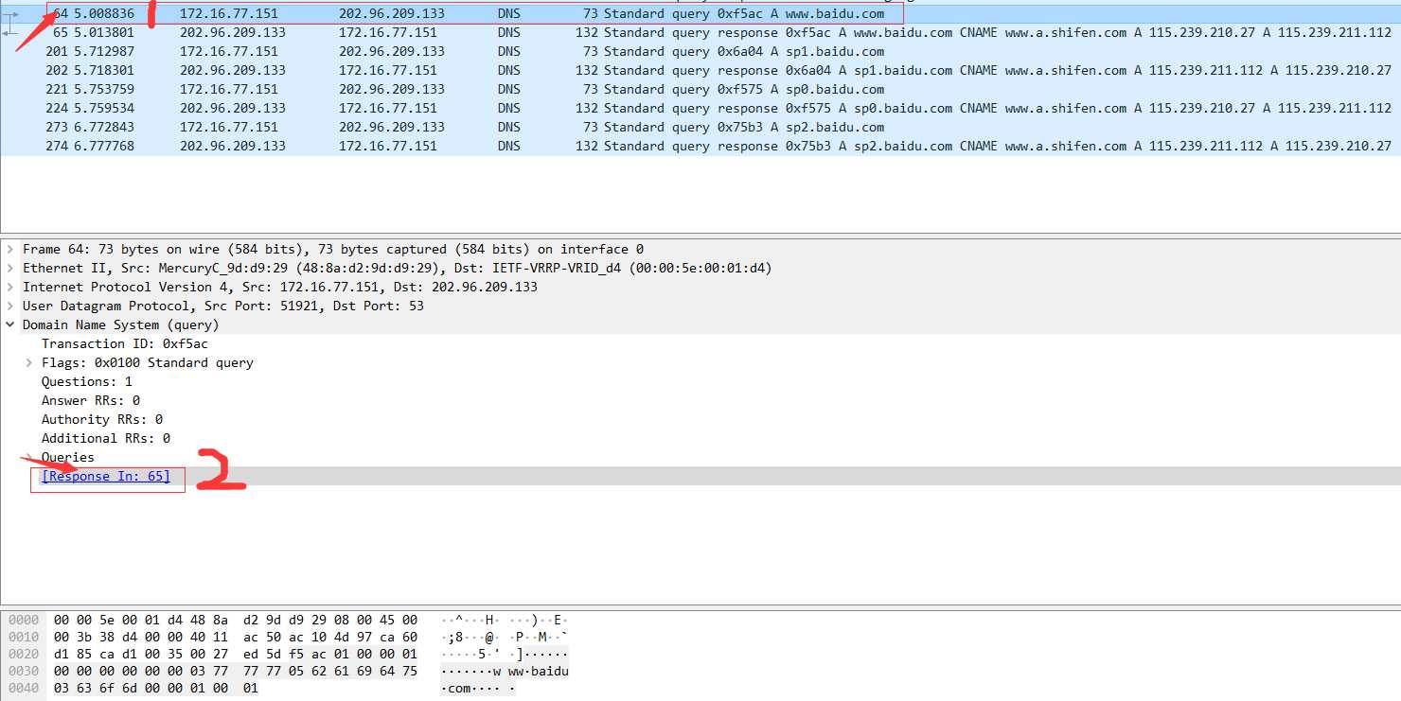This screenshot has width=1401, height=701.
Task: Collapse the Domain Name System (query) section
Action: [9, 324]
